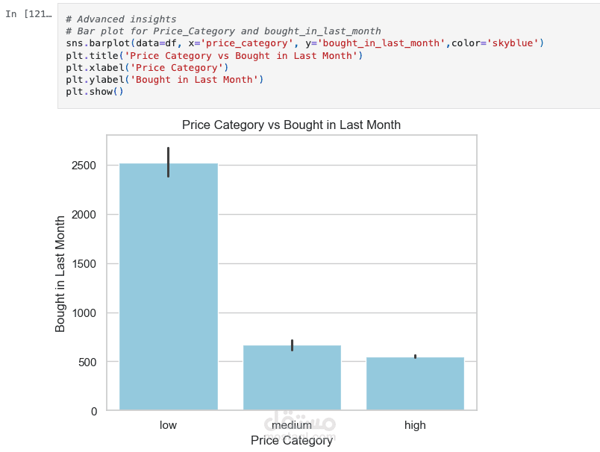
Task: Click the chart title 'Price Category vs Bought in Last Month'
Action: tap(291, 125)
